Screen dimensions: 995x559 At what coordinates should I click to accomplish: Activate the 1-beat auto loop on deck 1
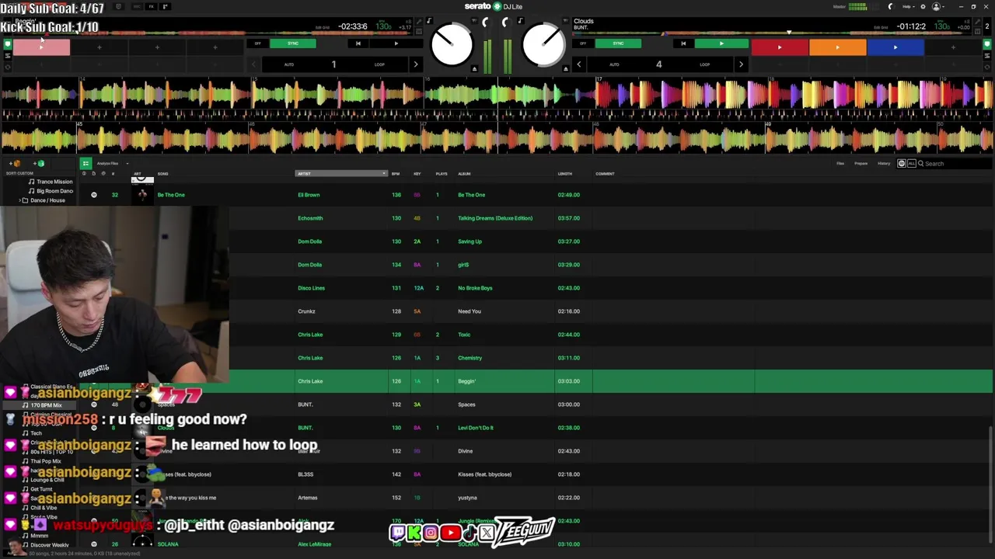(x=333, y=64)
